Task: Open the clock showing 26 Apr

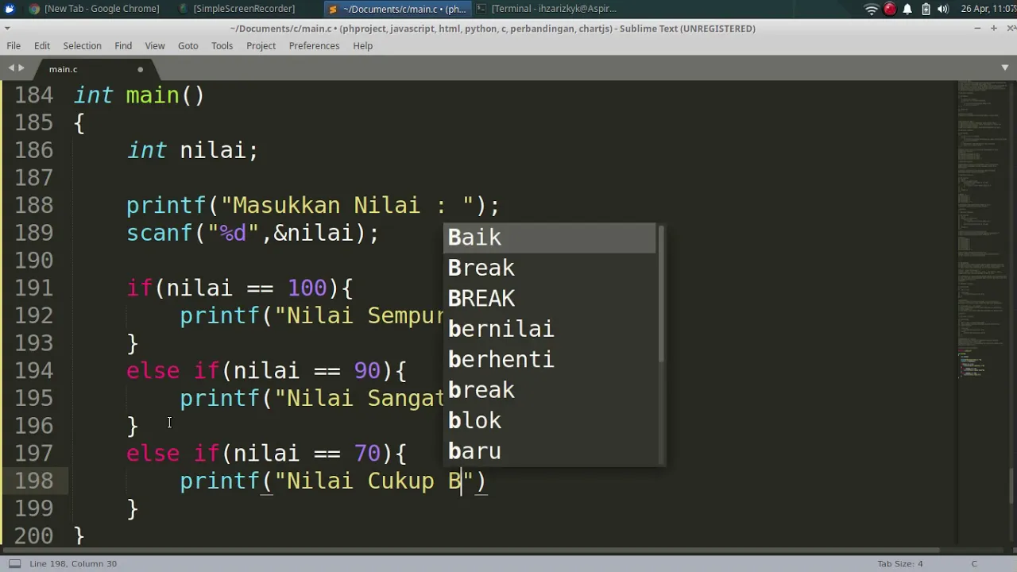Action: click(988, 9)
